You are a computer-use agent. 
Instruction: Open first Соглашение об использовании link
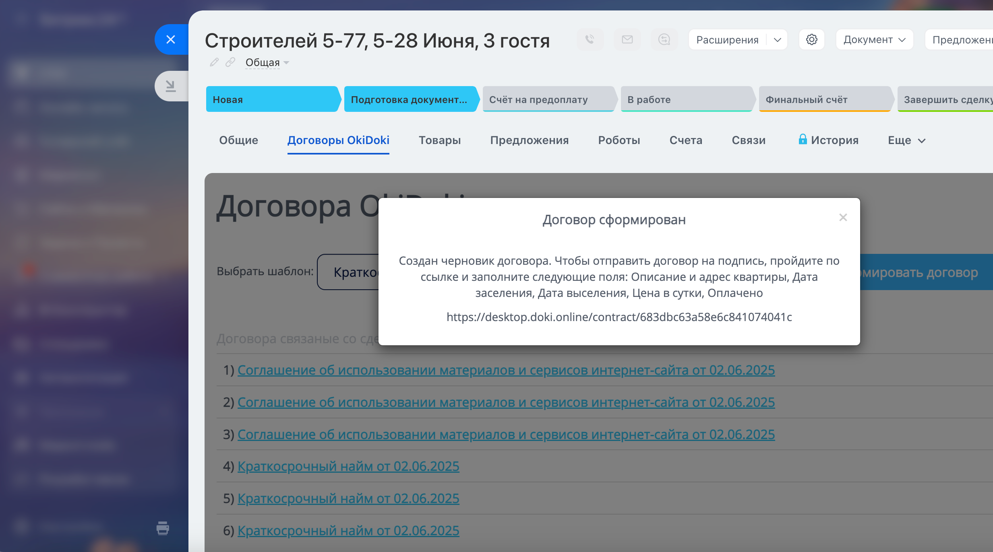point(506,370)
